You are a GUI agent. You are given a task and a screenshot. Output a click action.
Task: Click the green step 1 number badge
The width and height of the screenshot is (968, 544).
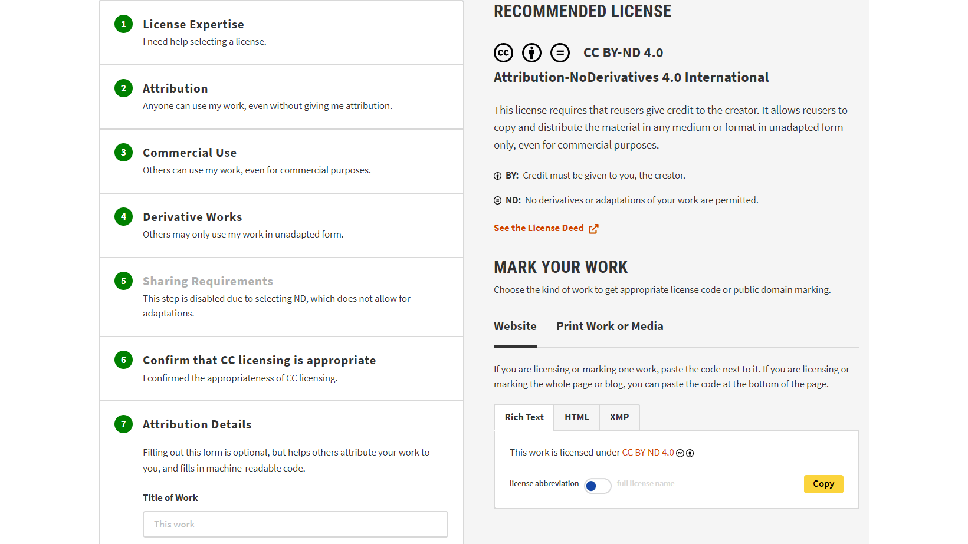pos(123,24)
